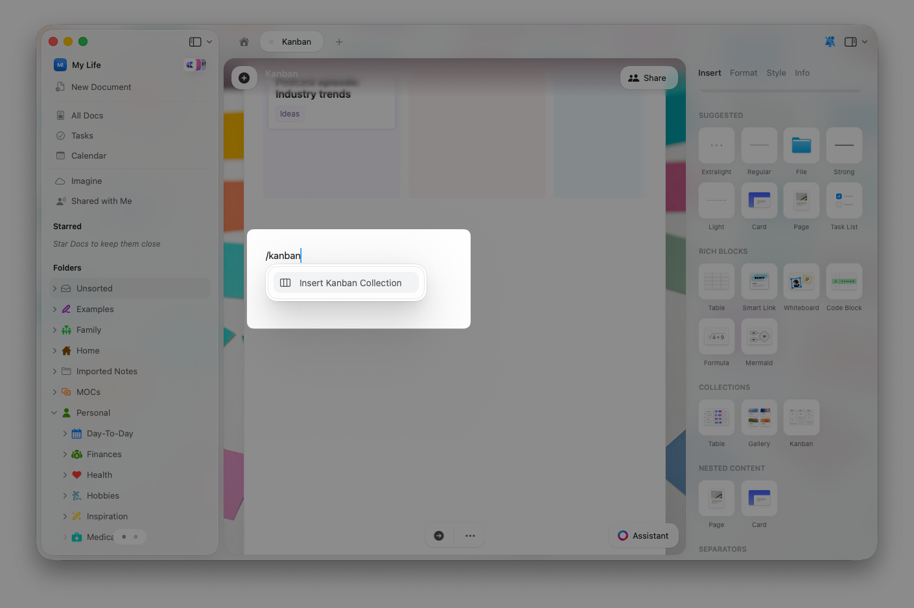Image resolution: width=914 pixels, height=608 pixels.
Task: Toggle the left sidebar visibility
Action: (194, 41)
